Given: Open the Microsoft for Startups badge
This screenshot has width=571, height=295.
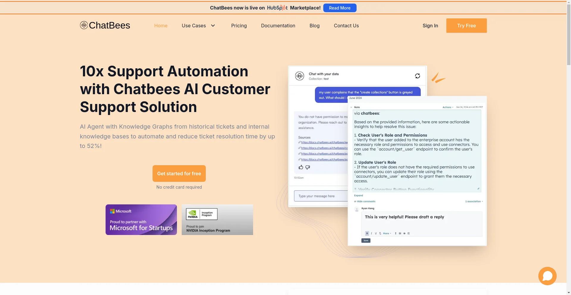Looking at the screenshot, I should pos(141,220).
